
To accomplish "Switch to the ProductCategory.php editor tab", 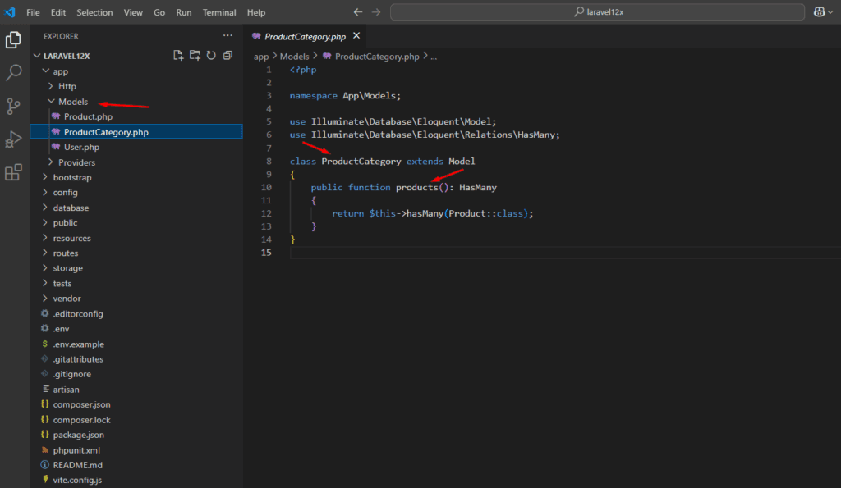I will click(304, 37).
